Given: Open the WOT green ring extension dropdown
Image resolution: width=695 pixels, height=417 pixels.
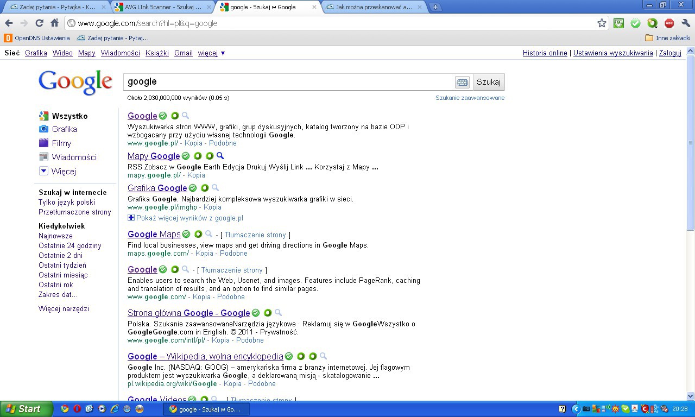Looking at the screenshot, I should tap(653, 23).
